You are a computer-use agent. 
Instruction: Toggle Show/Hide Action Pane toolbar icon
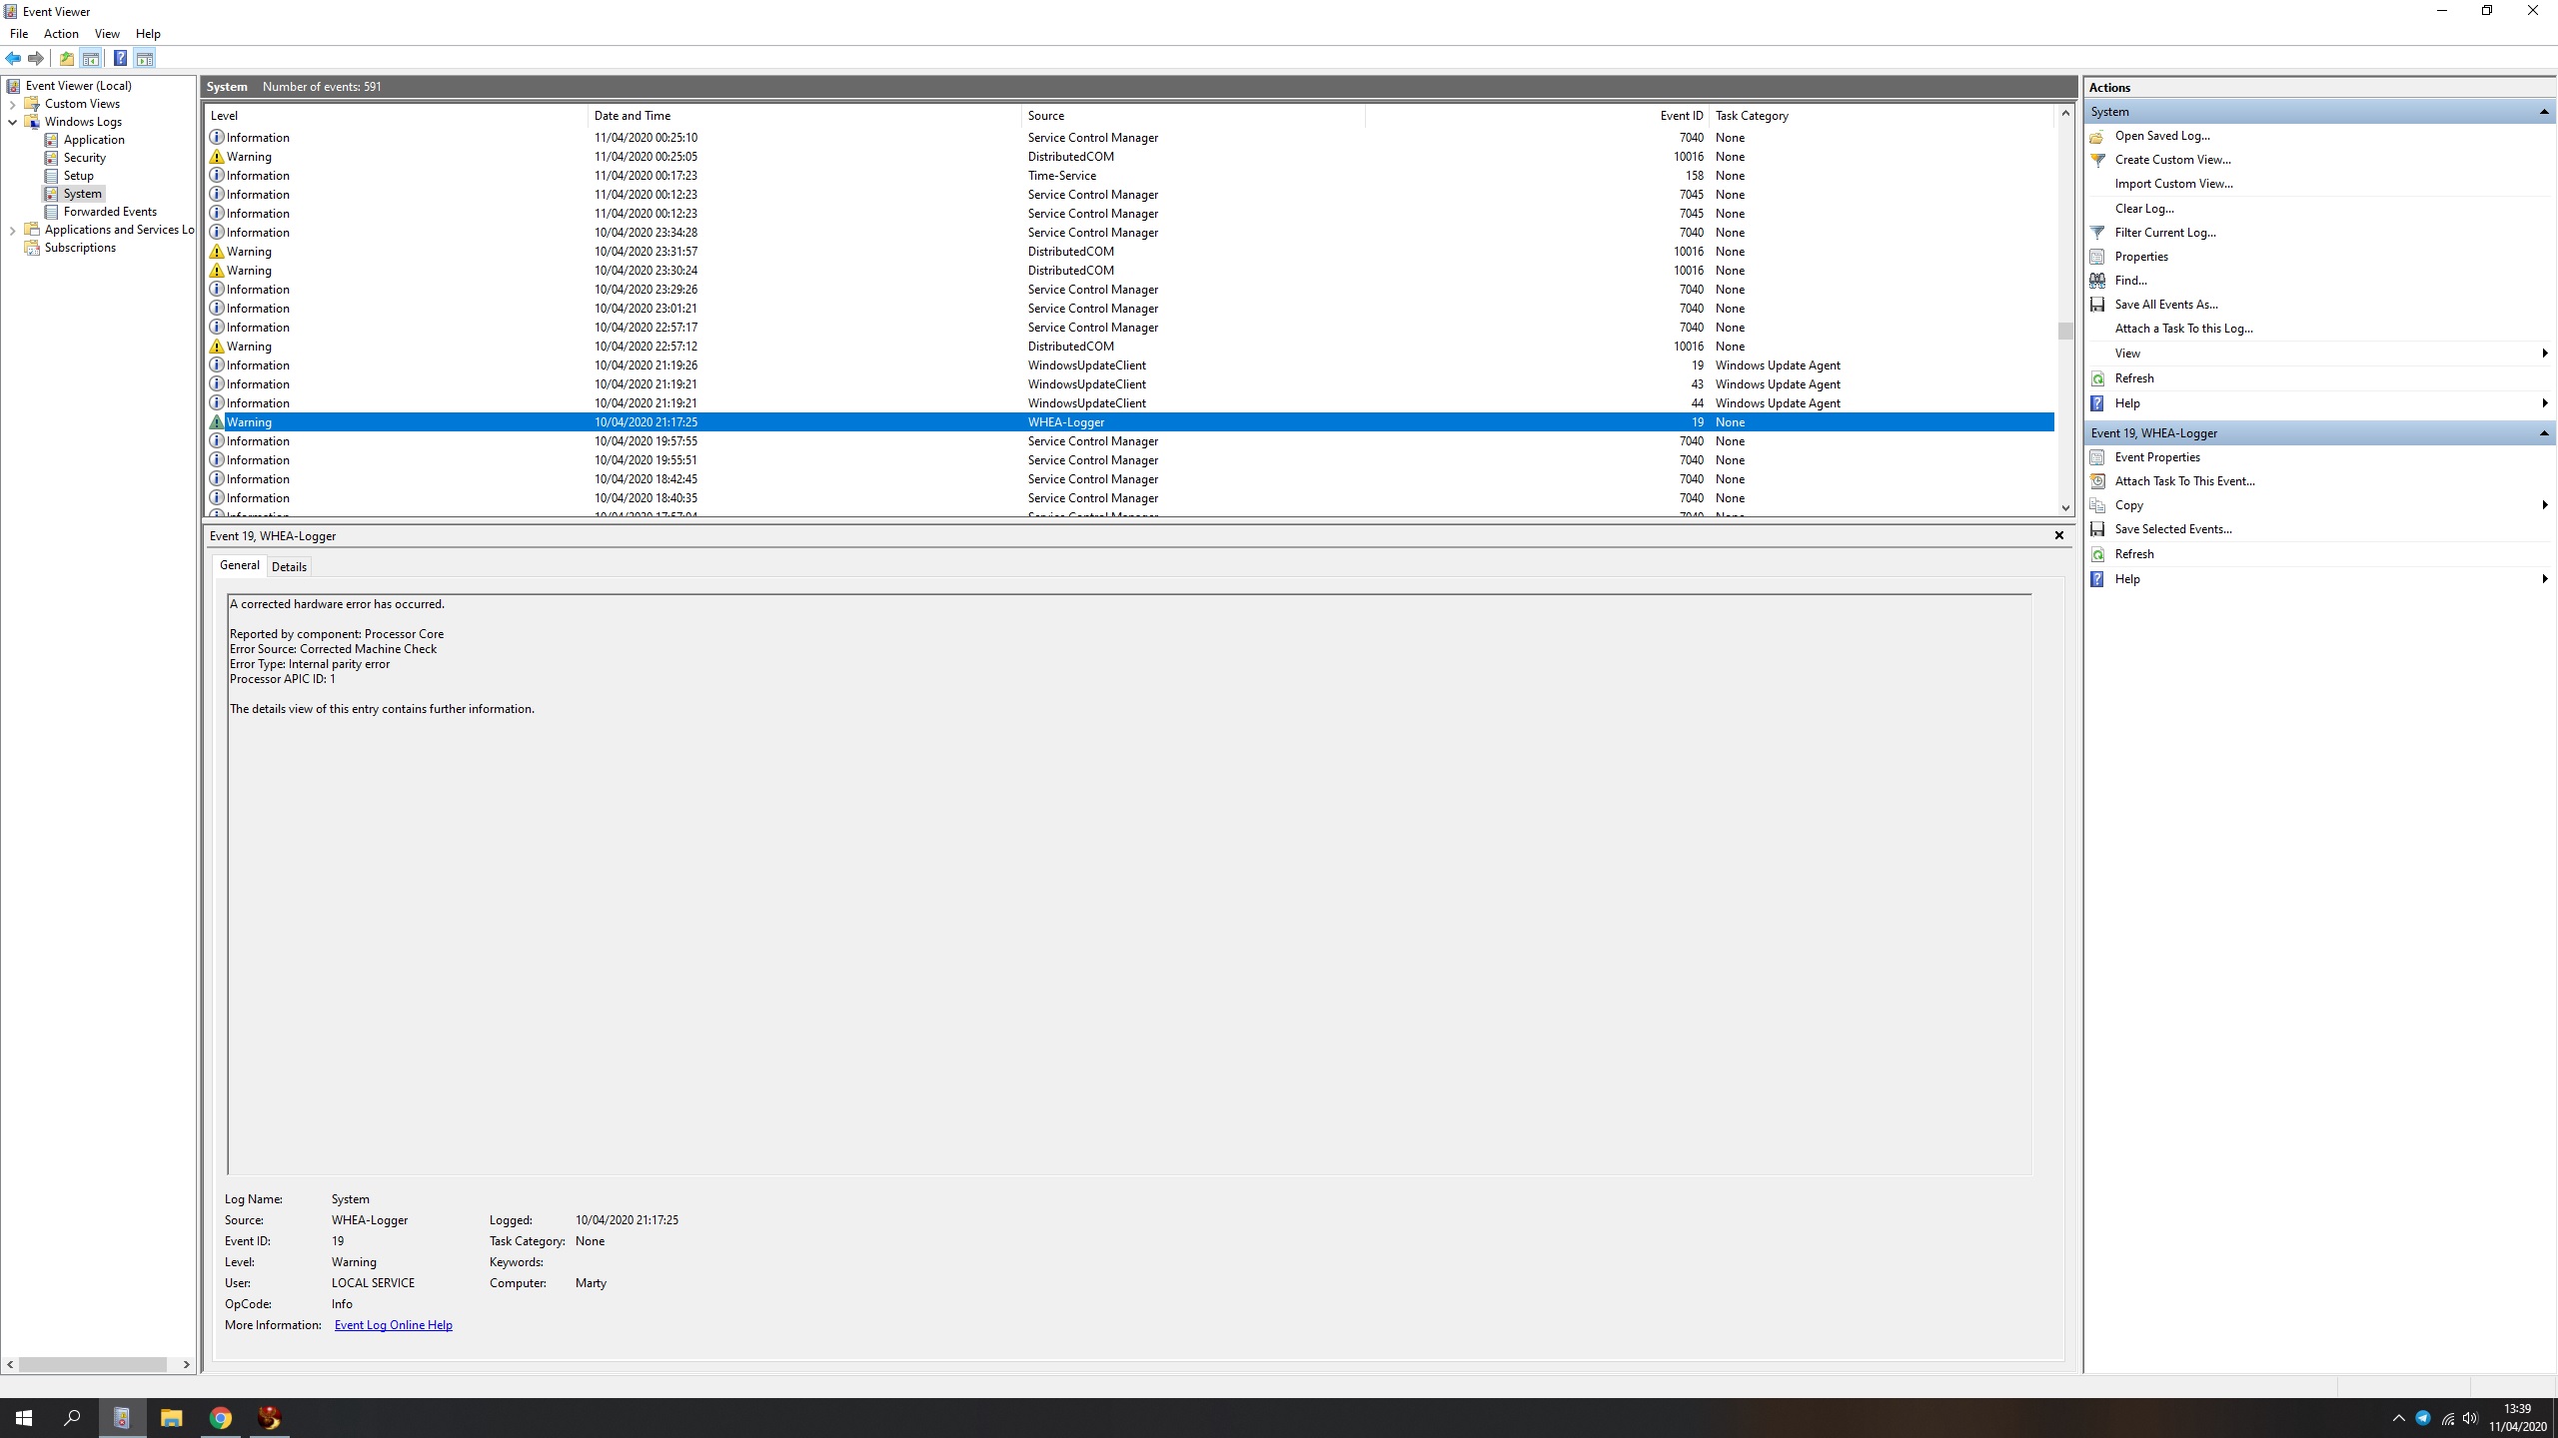tap(145, 58)
